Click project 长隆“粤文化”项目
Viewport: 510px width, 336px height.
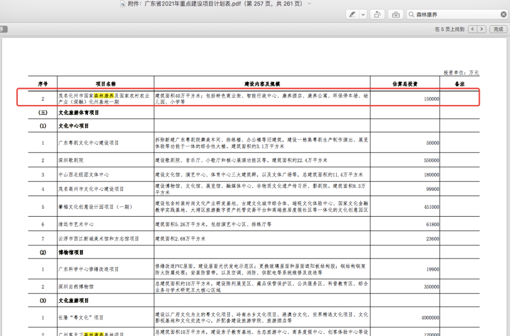pos(81,318)
